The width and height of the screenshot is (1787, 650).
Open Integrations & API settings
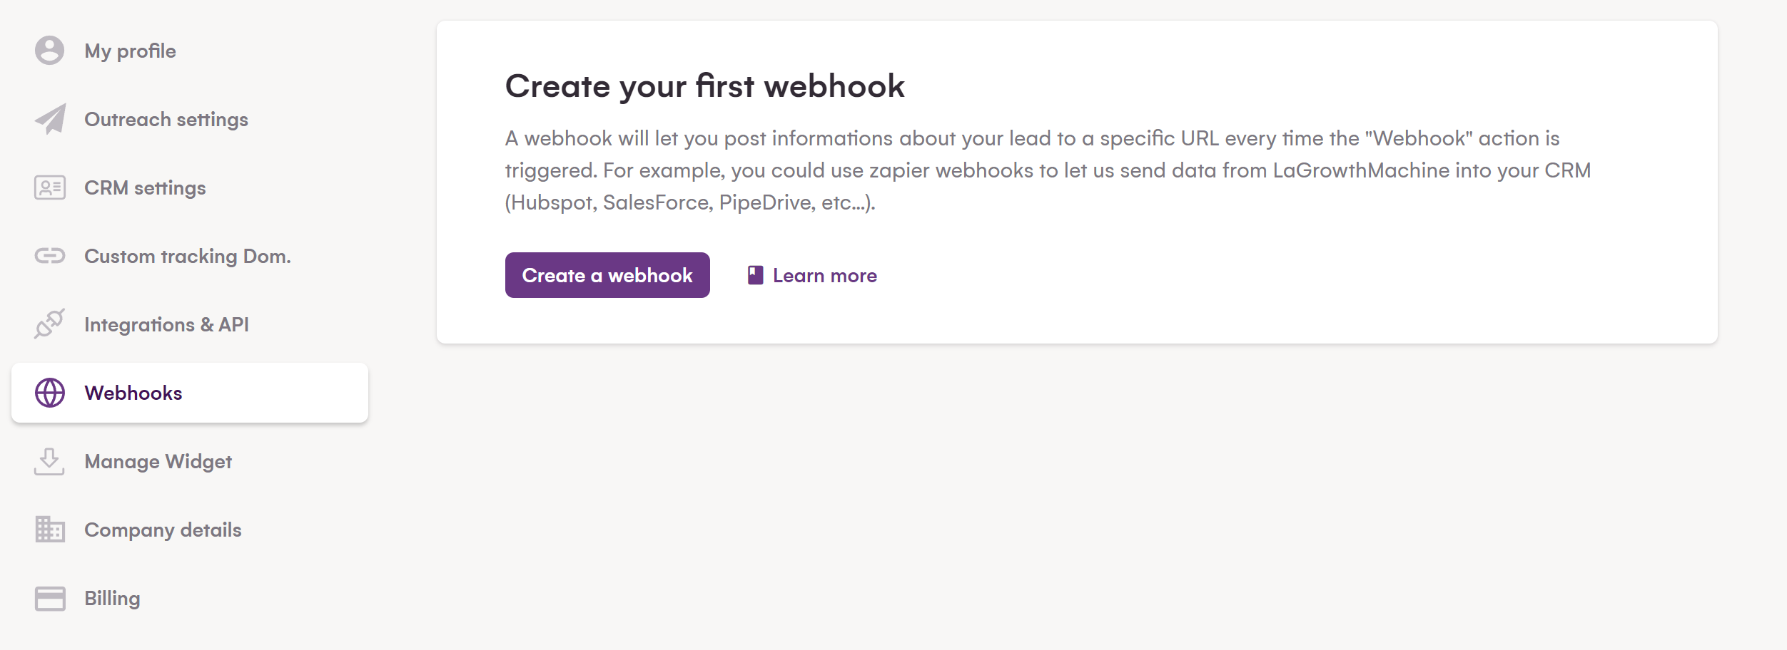tap(167, 324)
